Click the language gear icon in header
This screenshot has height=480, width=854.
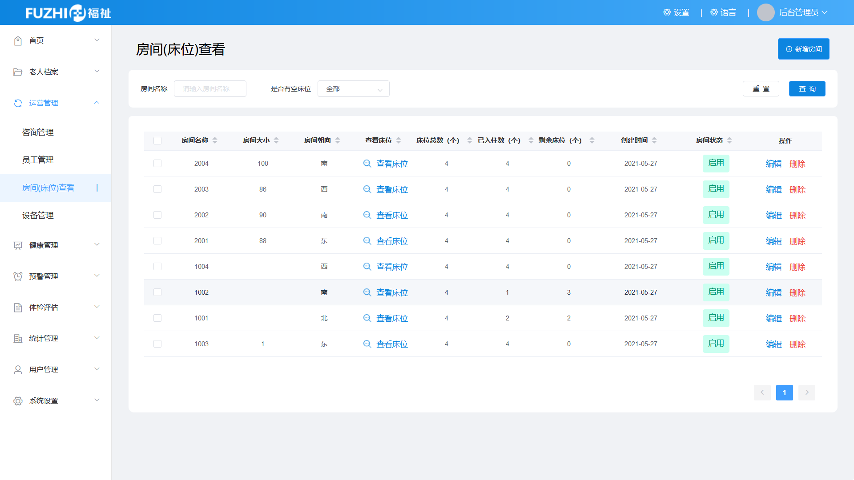click(714, 12)
